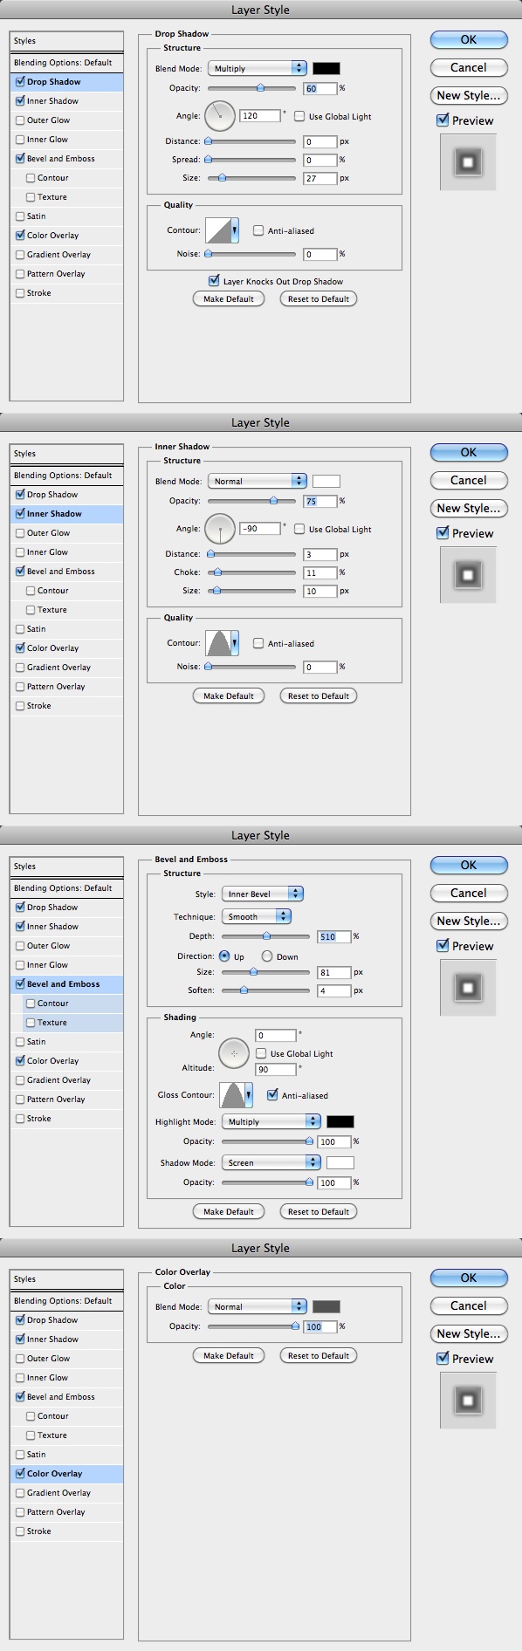Open Color Overlay Blend Mode dropdown
The image size is (522, 1651).
[257, 1306]
